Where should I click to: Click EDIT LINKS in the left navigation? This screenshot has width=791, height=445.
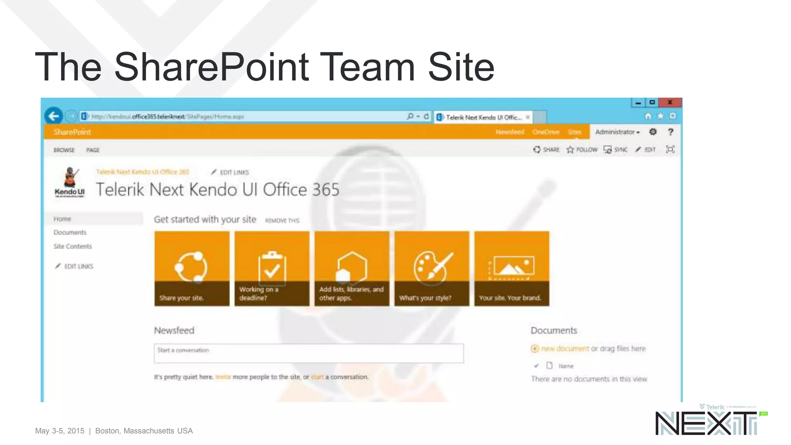click(74, 266)
